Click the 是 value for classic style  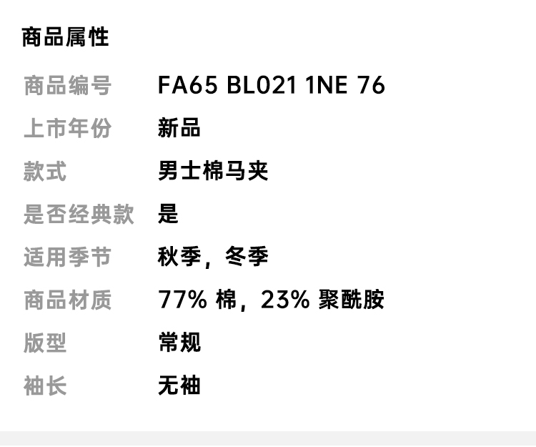pos(169,215)
